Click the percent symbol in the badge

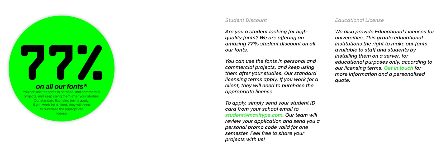point(90,63)
